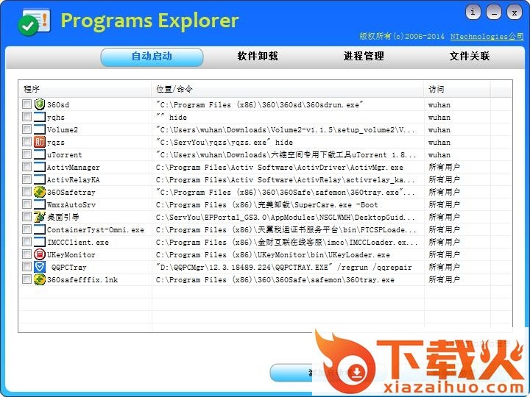Click wuhan in the 360sd row

click(x=439, y=104)
